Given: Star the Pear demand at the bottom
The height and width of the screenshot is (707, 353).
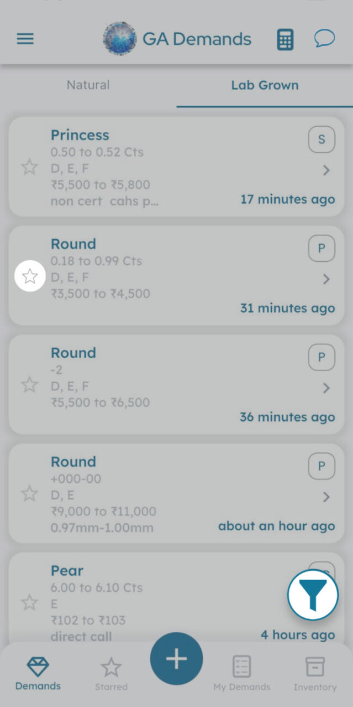Looking at the screenshot, I should tap(29, 602).
